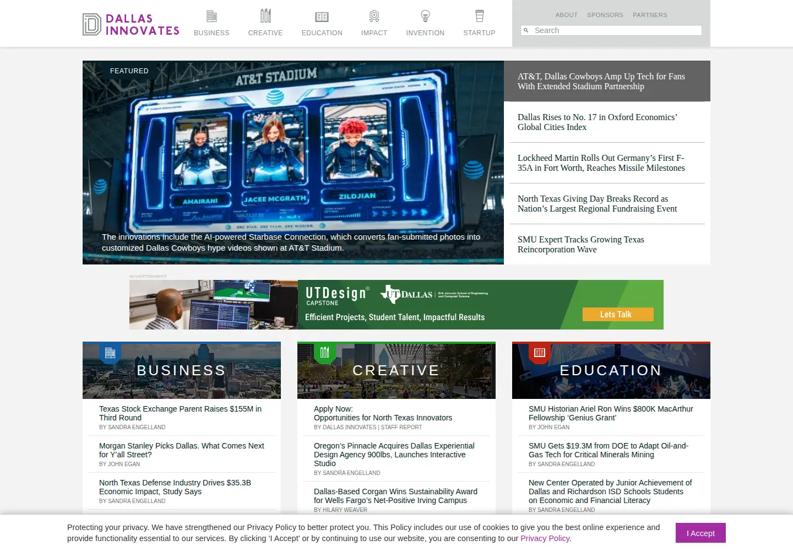Viewport: 793px width, 551px height.
Task: Click the Dallas Innovates logo
Action: [131, 24]
